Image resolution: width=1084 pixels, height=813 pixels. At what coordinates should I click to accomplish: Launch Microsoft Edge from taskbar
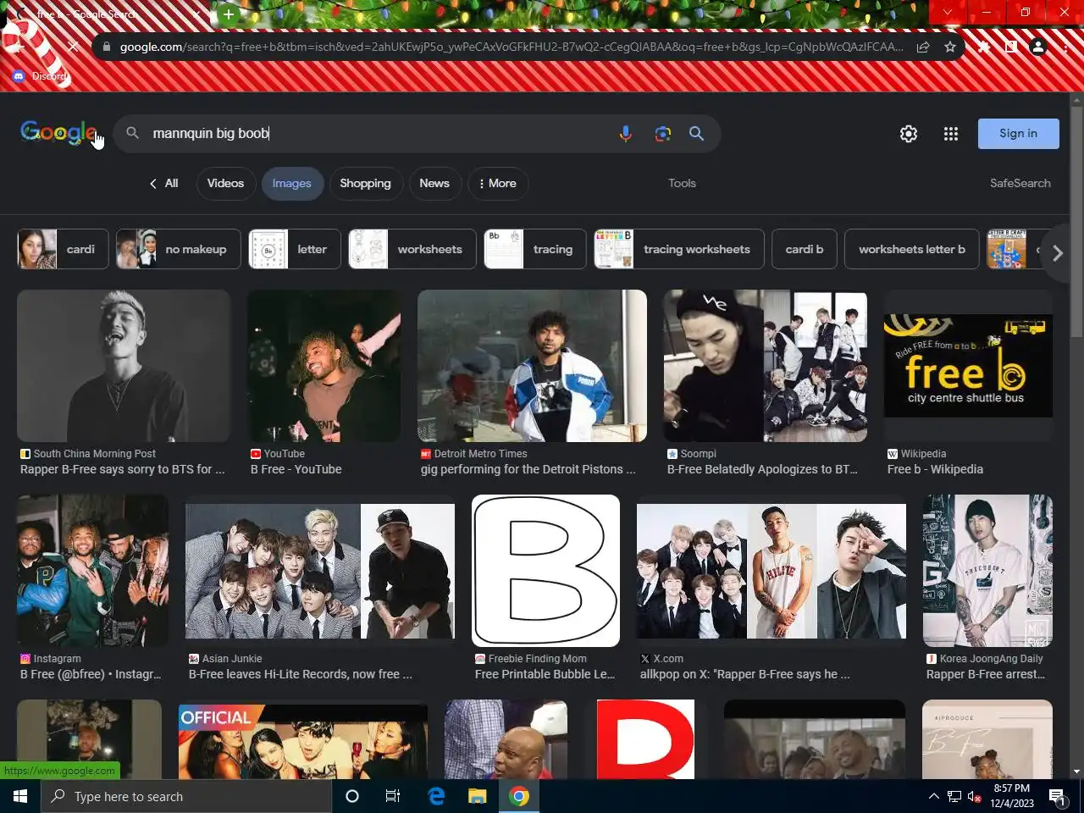coord(437,796)
